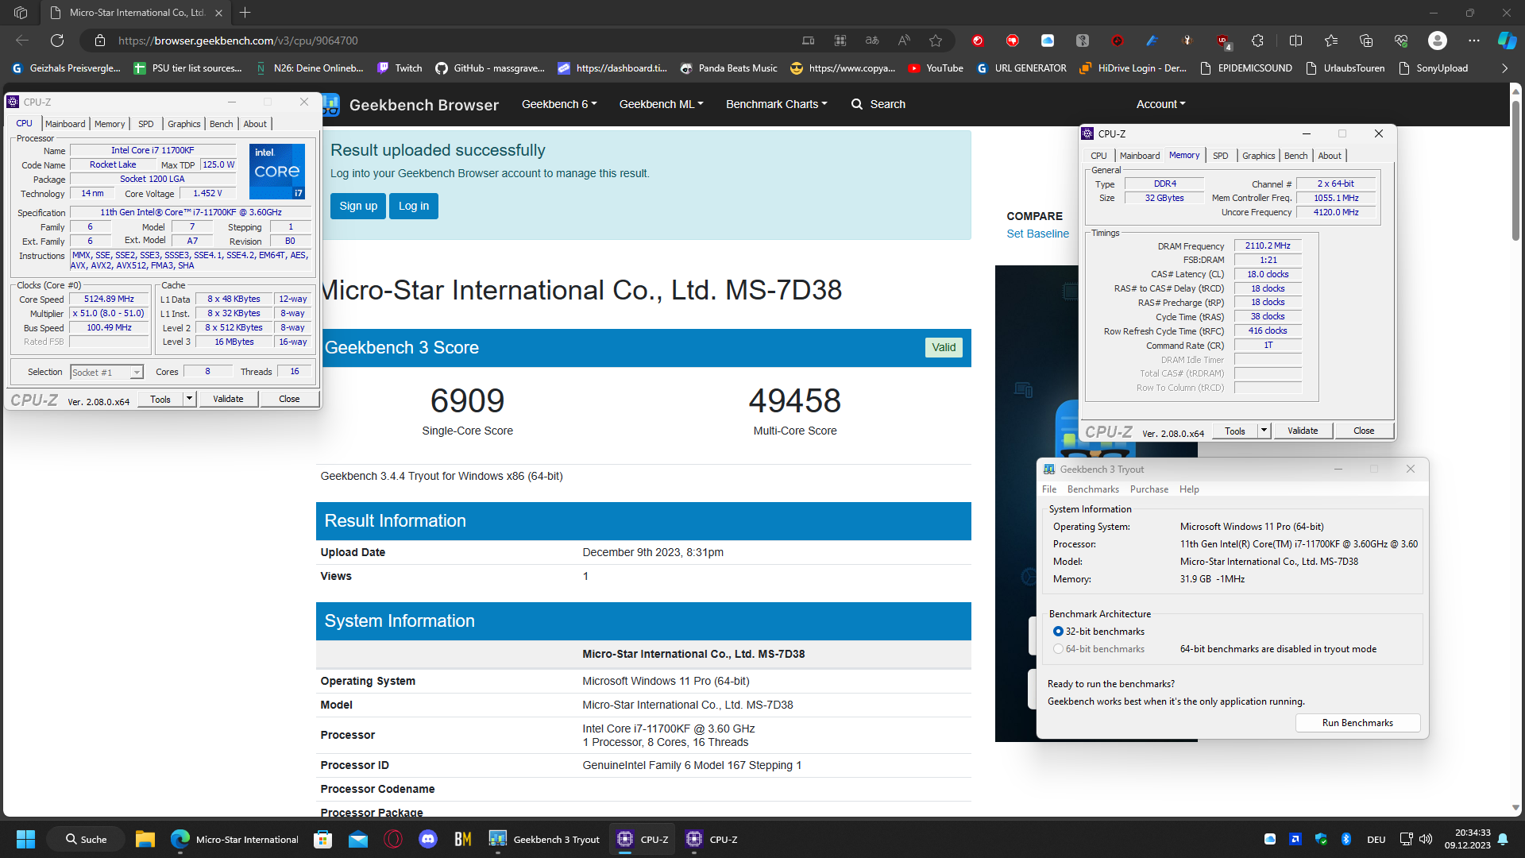Viewport: 1525px width, 858px height.
Task: Refresh the browser page
Action: tap(57, 41)
